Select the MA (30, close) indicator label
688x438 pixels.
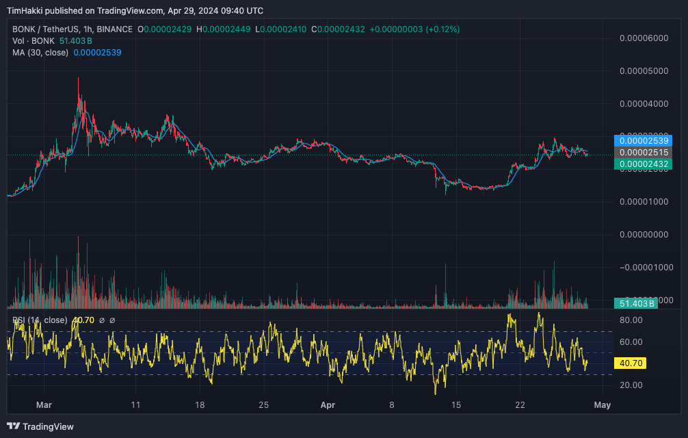click(40, 53)
